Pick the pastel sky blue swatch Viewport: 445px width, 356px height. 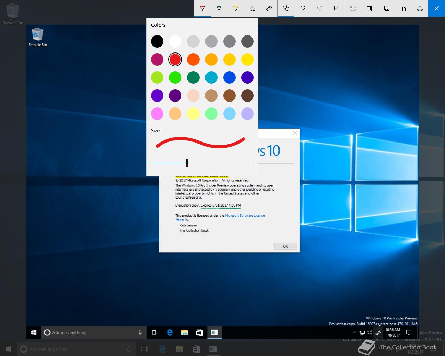[229, 114]
